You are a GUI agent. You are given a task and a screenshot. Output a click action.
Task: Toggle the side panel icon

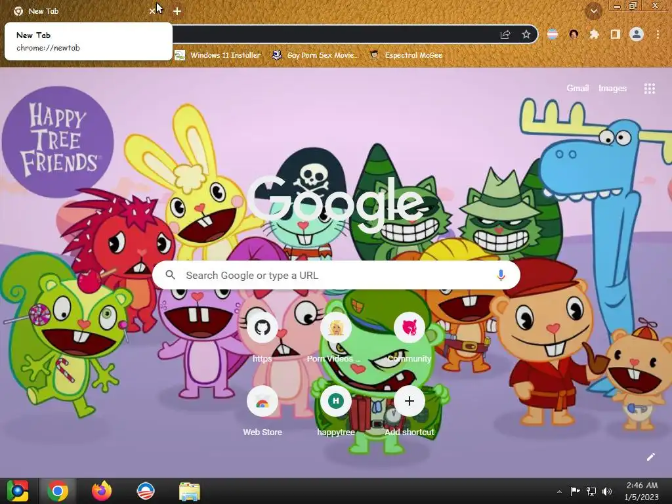(x=615, y=34)
